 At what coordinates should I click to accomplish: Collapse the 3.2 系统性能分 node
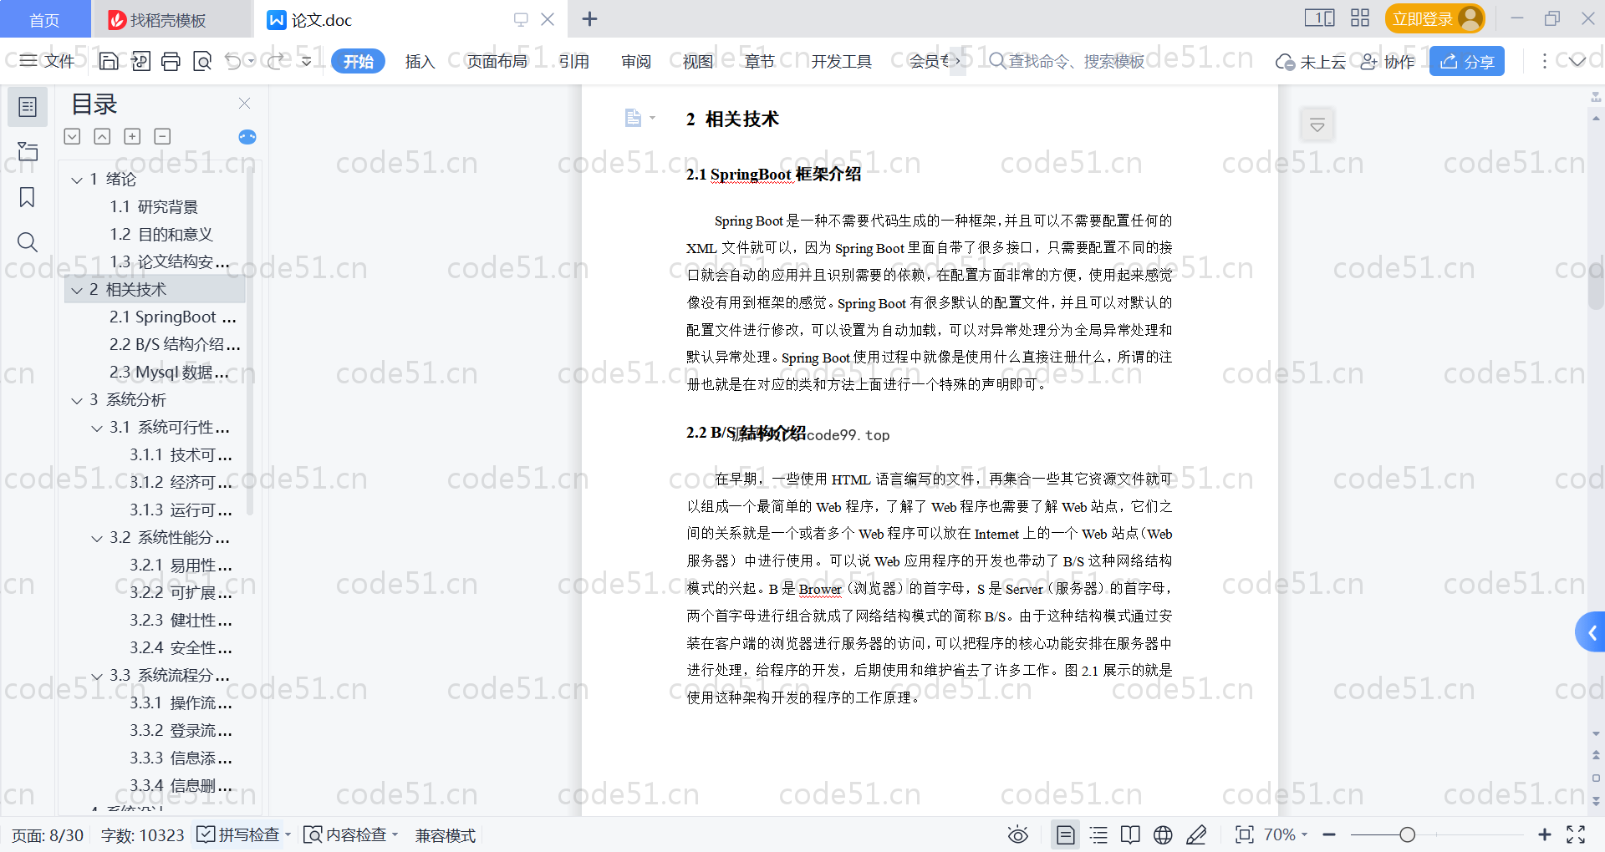(x=97, y=538)
